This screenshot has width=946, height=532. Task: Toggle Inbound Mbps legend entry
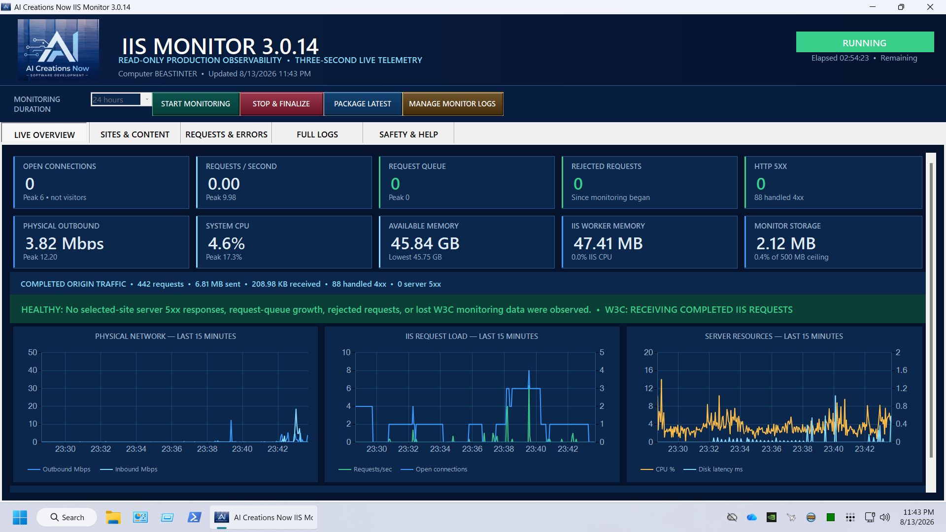pos(129,469)
